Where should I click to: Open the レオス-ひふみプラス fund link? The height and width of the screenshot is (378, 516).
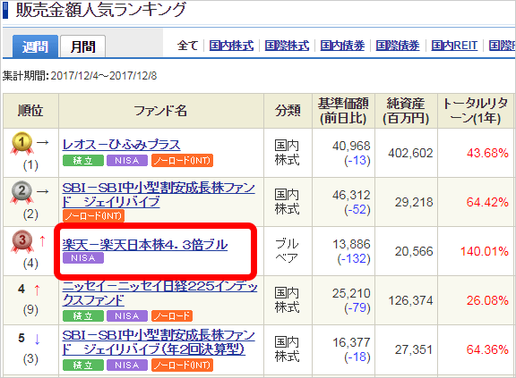pyautogui.click(x=122, y=145)
